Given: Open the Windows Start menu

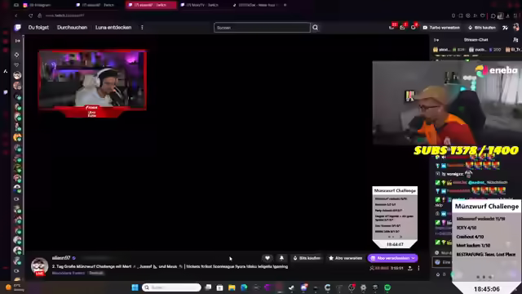Looking at the screenshot, I should (x=135, y=287).
